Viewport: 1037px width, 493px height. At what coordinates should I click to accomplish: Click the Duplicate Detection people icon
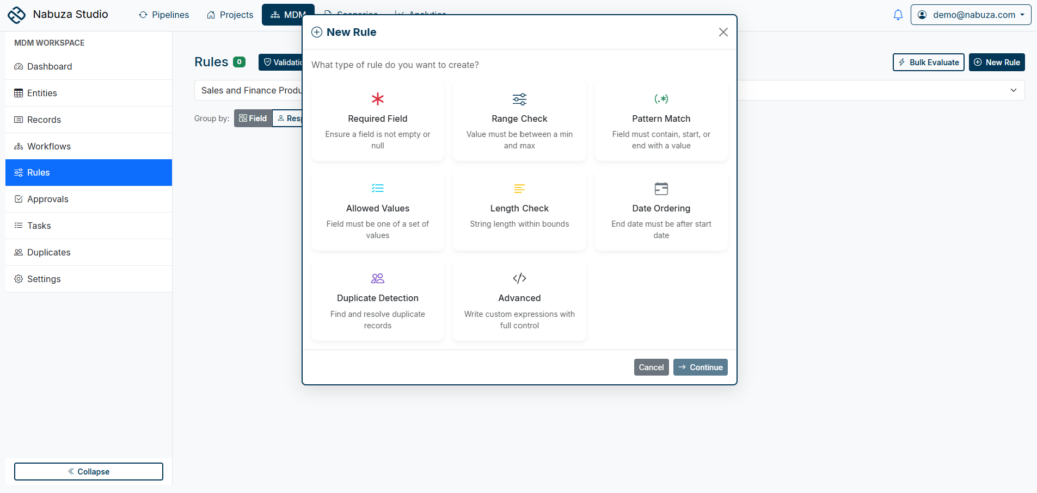coord(377,278)
